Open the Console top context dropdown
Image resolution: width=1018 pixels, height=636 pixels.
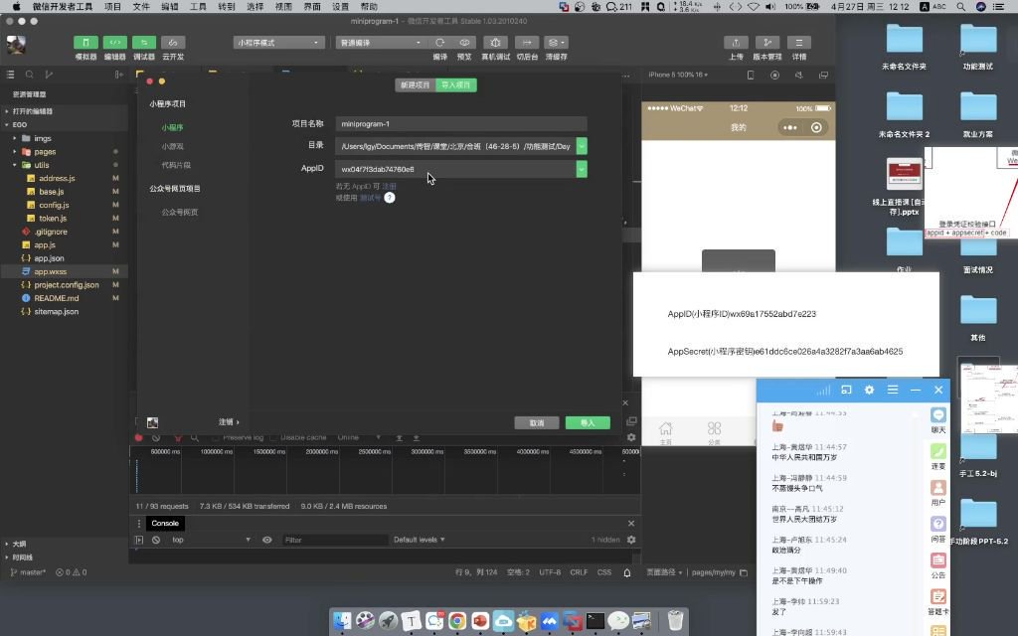211,540
